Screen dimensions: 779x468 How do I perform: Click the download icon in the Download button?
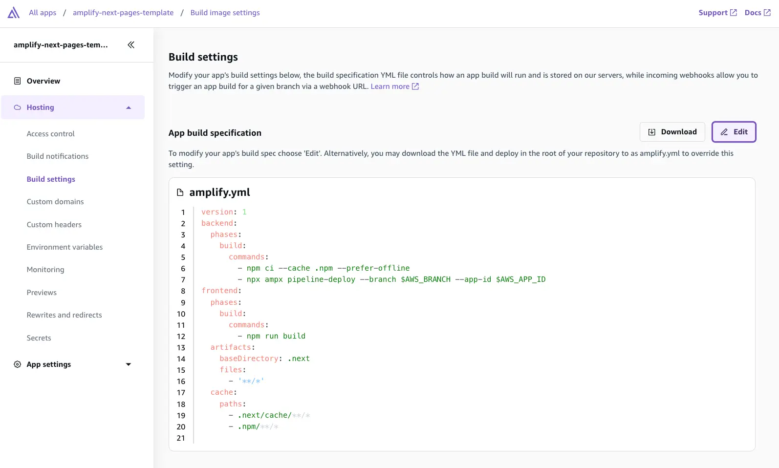pos(652,132)
